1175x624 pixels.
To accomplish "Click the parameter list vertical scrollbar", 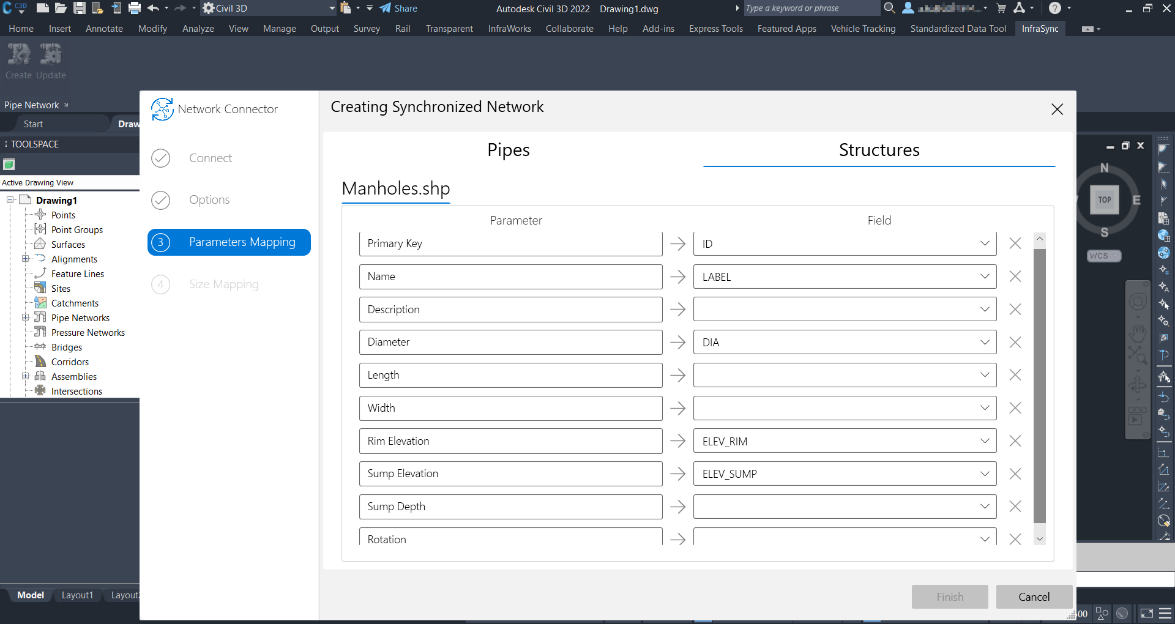I will pyautogui.click(x=1039, y=385).
